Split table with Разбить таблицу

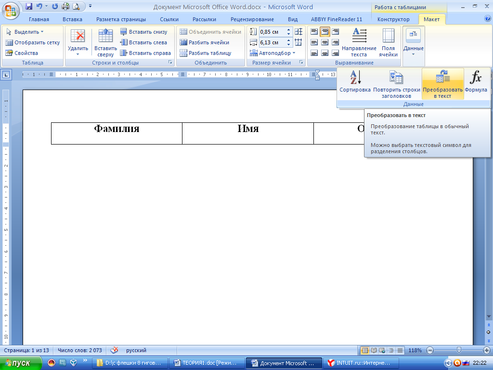click(x=206, y=53)
